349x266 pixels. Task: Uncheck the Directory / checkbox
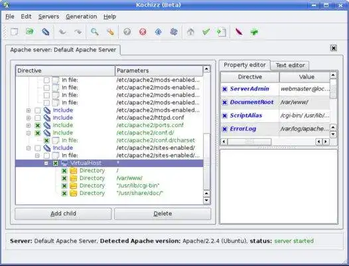(x=64, y=171)
